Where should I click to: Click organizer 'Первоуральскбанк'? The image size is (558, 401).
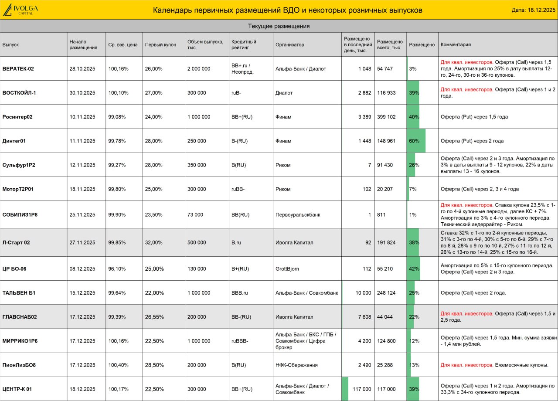pyautogui.click(x=298, y=214)
